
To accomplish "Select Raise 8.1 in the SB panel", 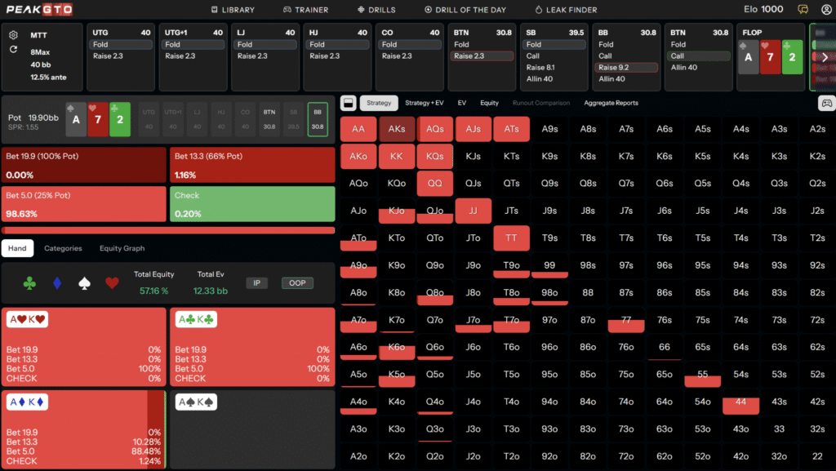I will (540, 68).
